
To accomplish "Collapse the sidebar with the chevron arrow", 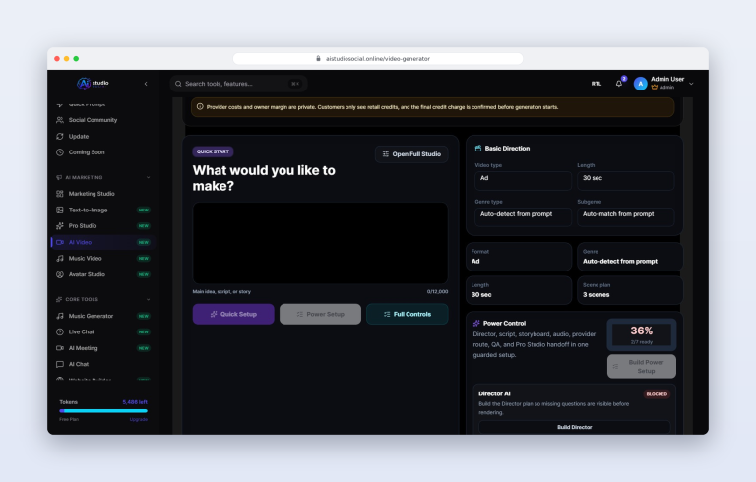I will point(146,84).
